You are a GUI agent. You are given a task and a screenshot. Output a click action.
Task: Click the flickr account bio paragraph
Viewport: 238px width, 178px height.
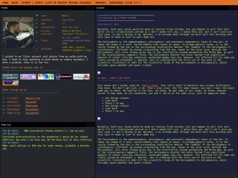[45, 59]
